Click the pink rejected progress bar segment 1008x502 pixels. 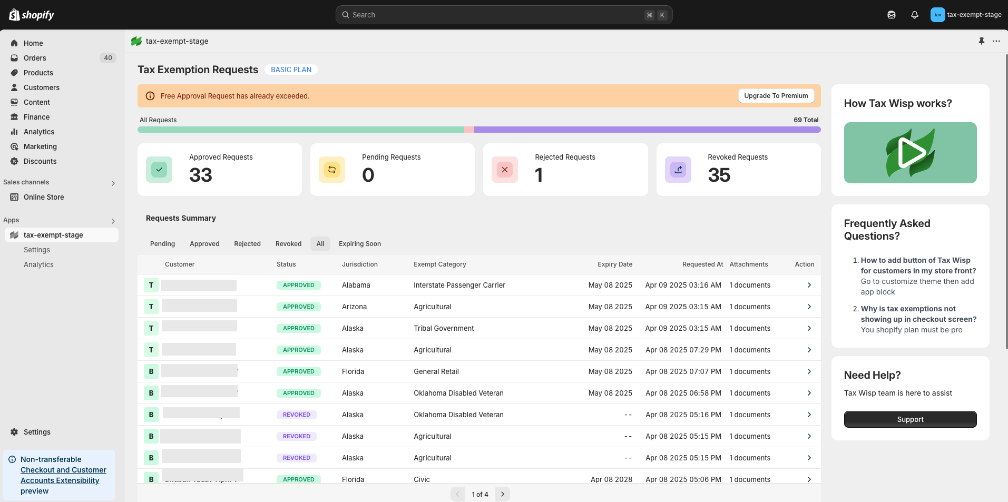(x=469, y=130)
